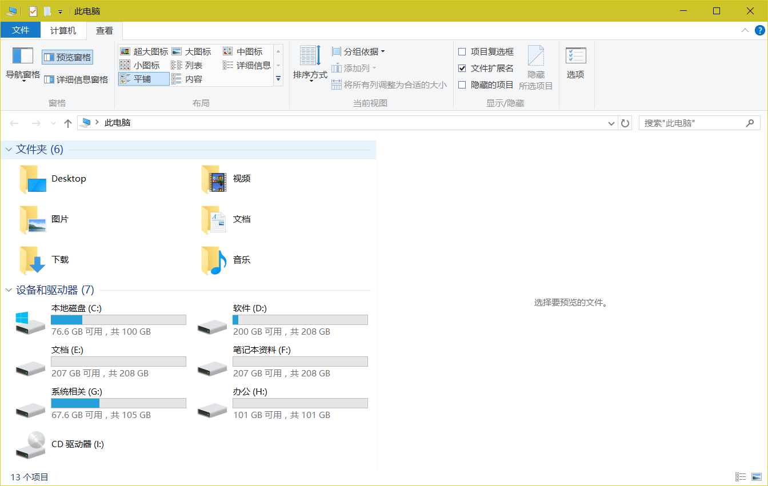Click the search magnifier icon
Viewport: 768px width, 486px height.
tap(750, 123)
